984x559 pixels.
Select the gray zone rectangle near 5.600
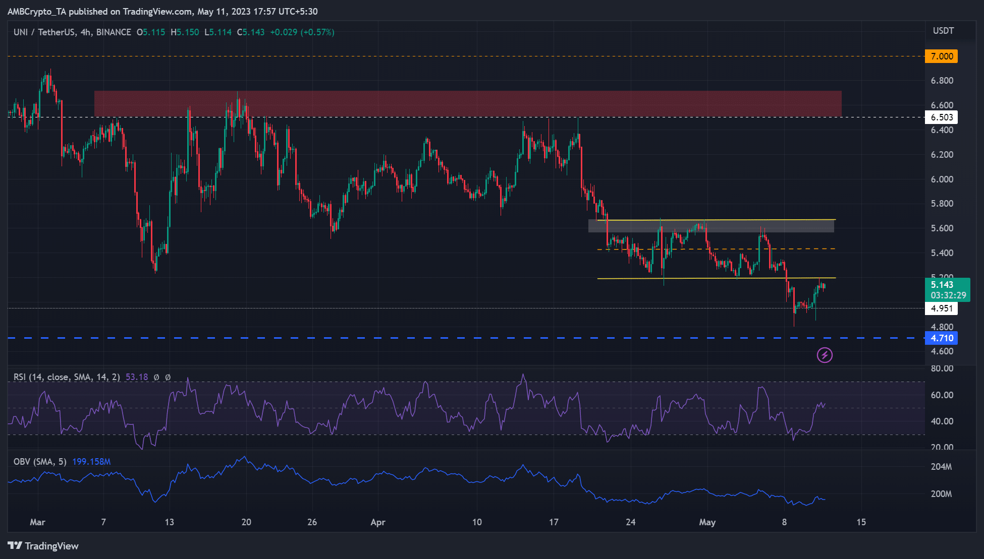(x=711, y=226)
